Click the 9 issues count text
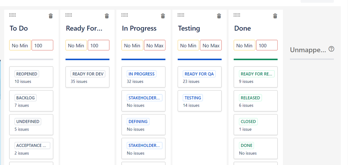348x165 pixels. coord(246,81)
